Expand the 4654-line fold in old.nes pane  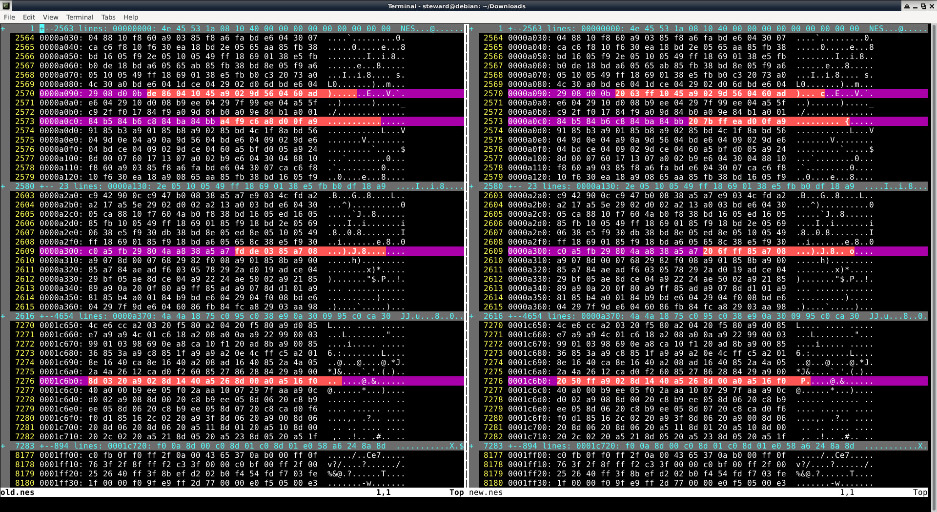[x=232, y=316]
